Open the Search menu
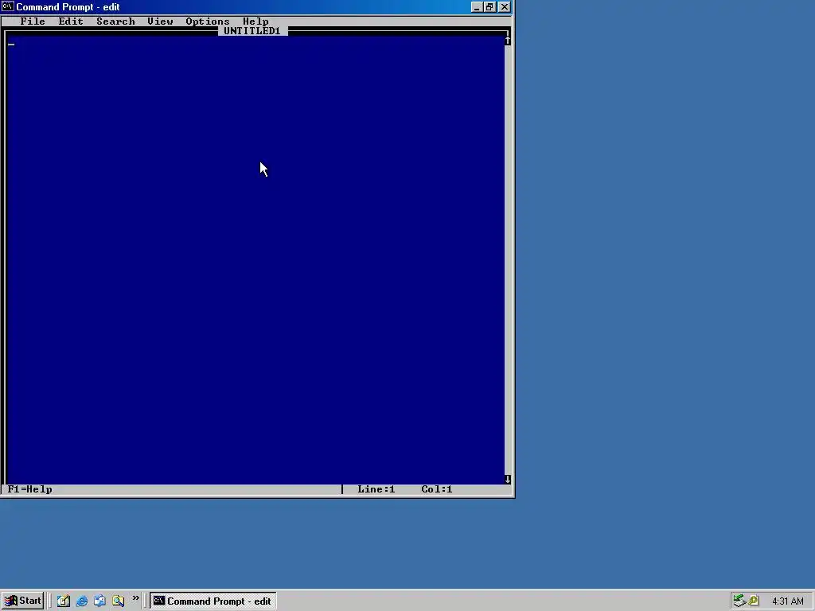The height and width of the screenshot is (611, 815). pos(115,21)
